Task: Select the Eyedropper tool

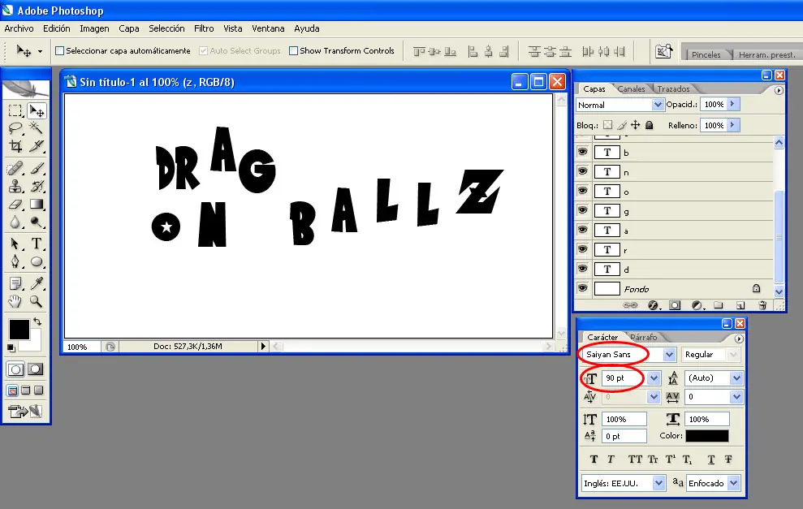Action: [37, 283]
